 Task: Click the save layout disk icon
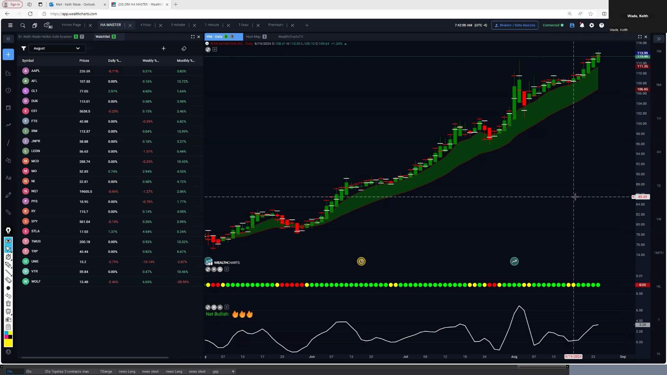572,25
